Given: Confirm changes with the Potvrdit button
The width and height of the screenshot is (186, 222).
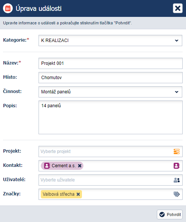Looking at the screenshot, I should pyautogui.click(x=170, y=214).
